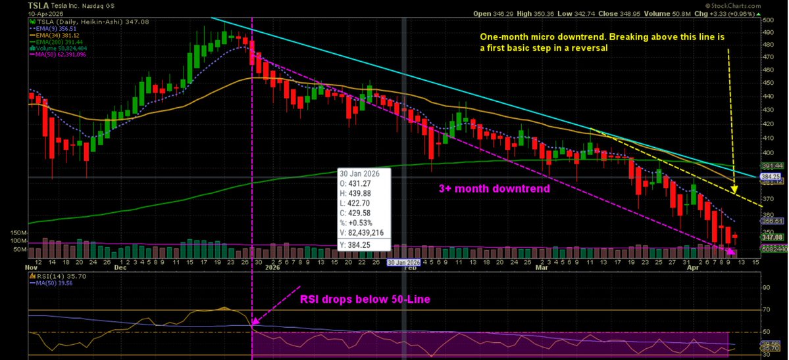789x360 pixels.
Task: Click the 356.51 EMA(9) price-axis tag
Action: click(x=773, y=221)
